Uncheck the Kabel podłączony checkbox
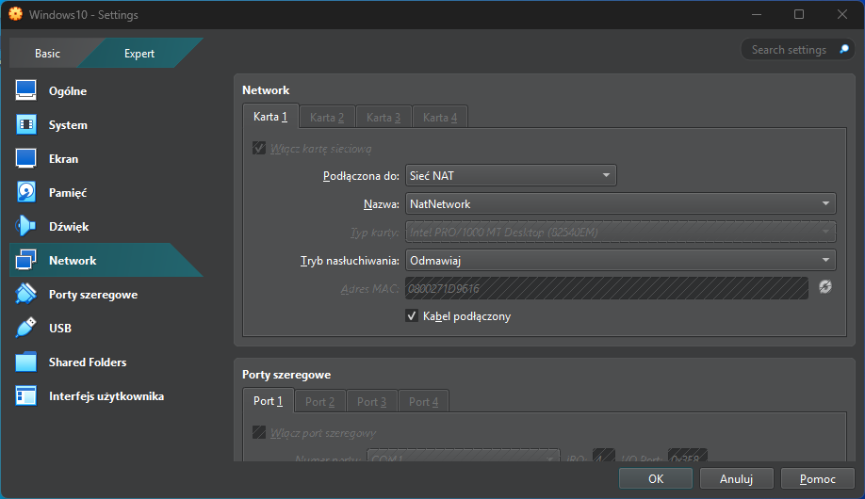 (412, 315)
